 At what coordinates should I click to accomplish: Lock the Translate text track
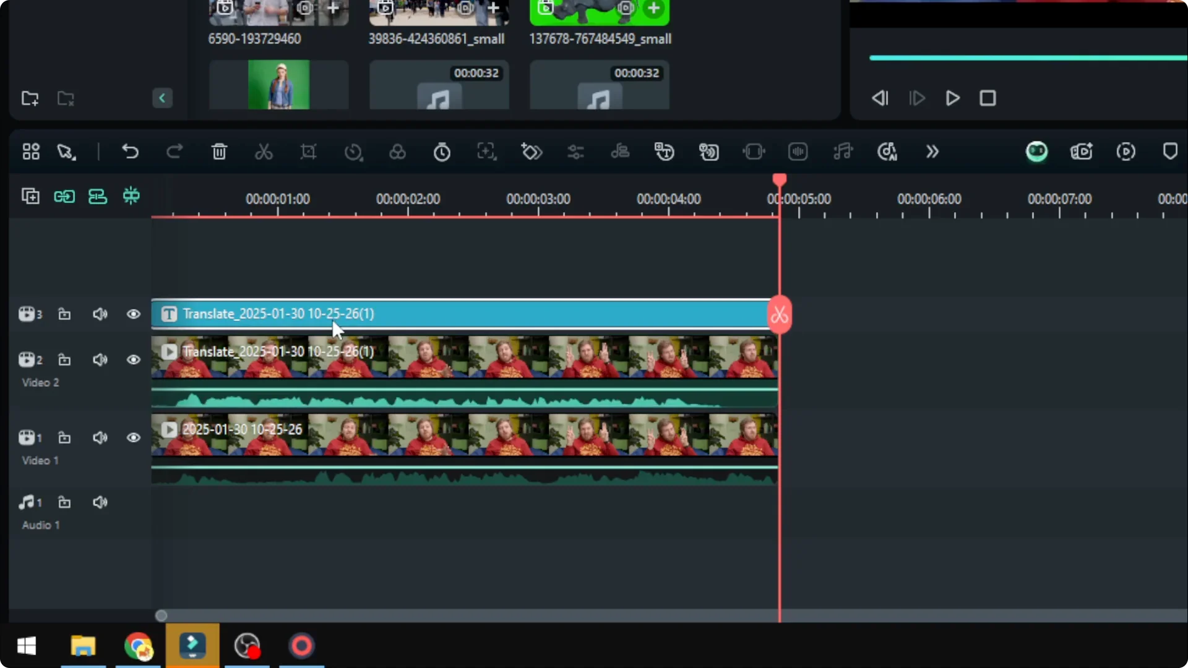click(65, 314)
